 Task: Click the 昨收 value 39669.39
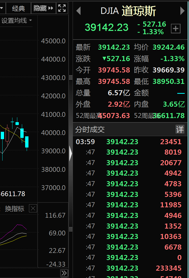pyautogui.click(x=169, y=70)
